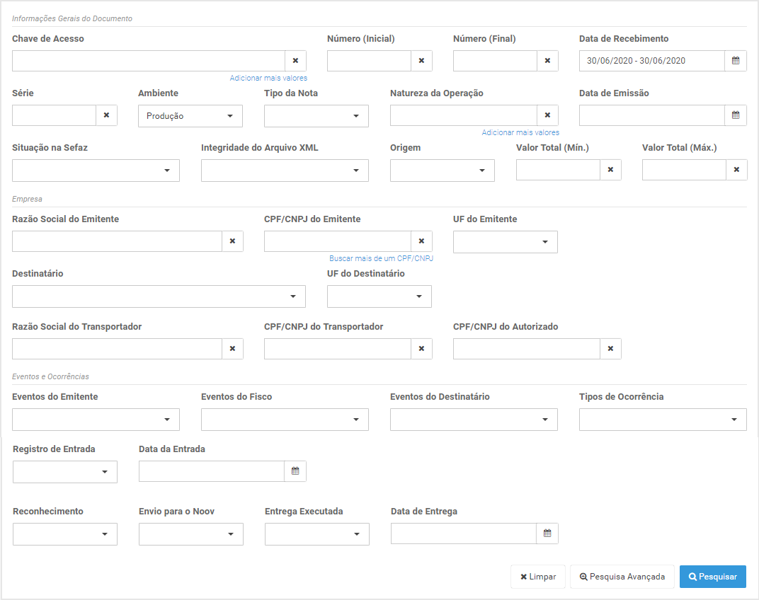Viewport: 759px width, 600px height.
Task: Focus CPF/CNPJ do Transportador input
Action: (x=338, y=349)
